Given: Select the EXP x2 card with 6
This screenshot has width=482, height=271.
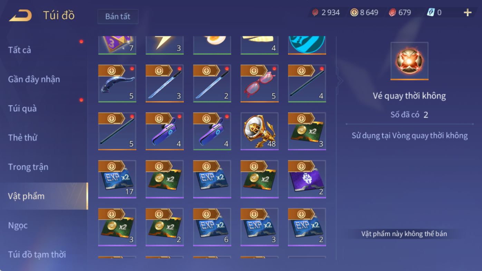Looking at the screenshot, I should click(x=212, y=227).
